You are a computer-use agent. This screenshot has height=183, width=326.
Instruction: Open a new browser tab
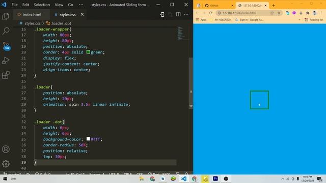point(274,6)
